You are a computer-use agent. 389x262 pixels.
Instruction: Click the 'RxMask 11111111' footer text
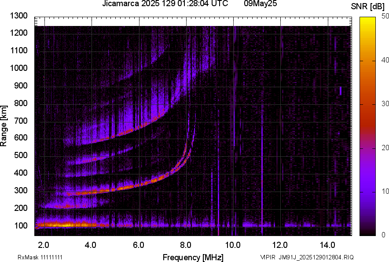pyautogui.click(x=40, y=257)
